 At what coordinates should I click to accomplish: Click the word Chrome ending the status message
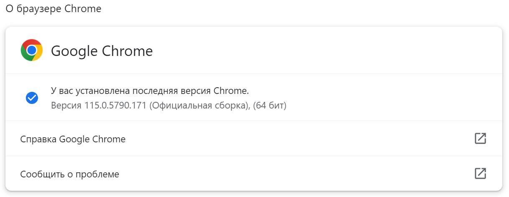tap(230, 91)
